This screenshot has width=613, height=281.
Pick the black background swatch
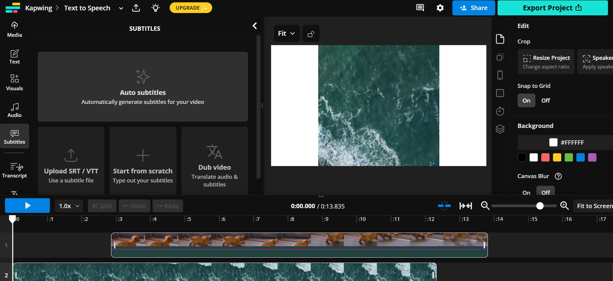pos(522,157)
